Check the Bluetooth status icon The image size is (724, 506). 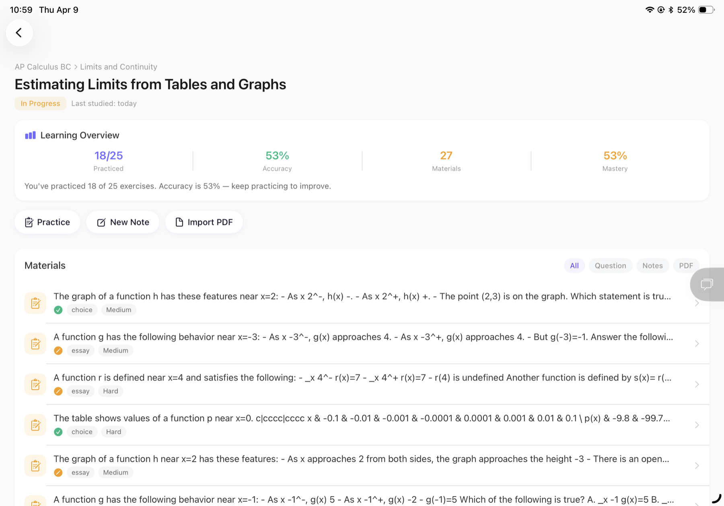tap(671, 10)
